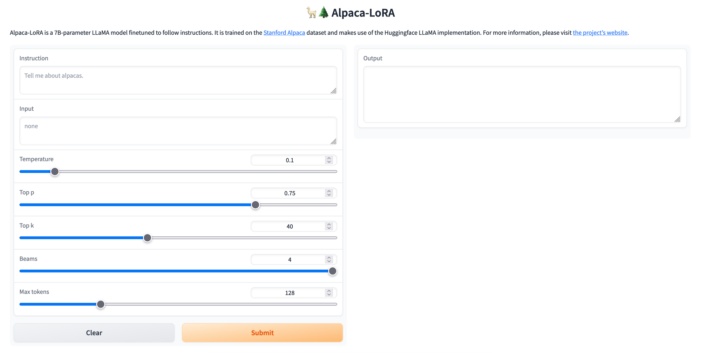Image resolution: width=701 pixels, height=353 pixels.
Task: Click the Clear button
Action: 94,333
